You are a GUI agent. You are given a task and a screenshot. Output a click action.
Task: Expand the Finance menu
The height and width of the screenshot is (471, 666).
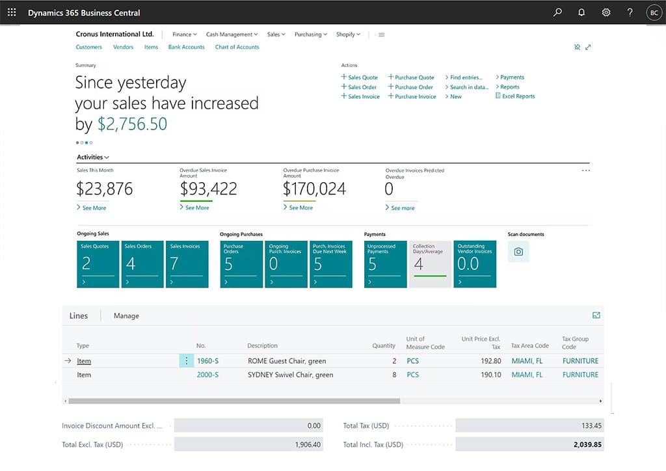pyautogui.click(x=185, y=34)
